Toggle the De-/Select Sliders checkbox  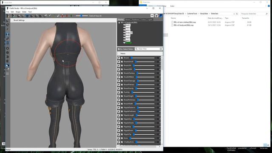click(119, 49)
